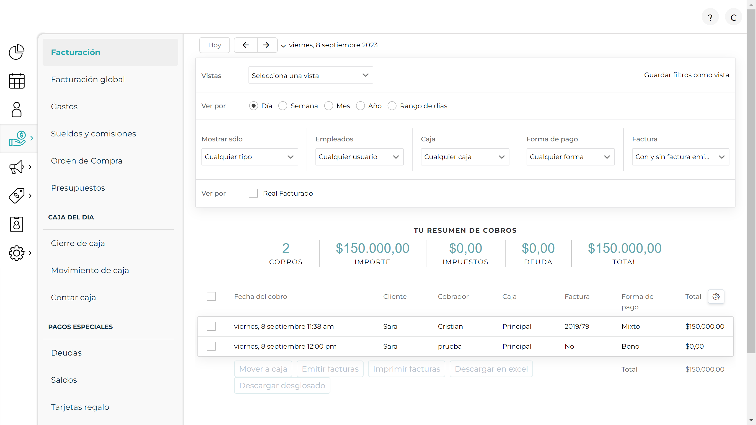Open Gastos menu item
756x425 pixels.
tap(64, 107)
